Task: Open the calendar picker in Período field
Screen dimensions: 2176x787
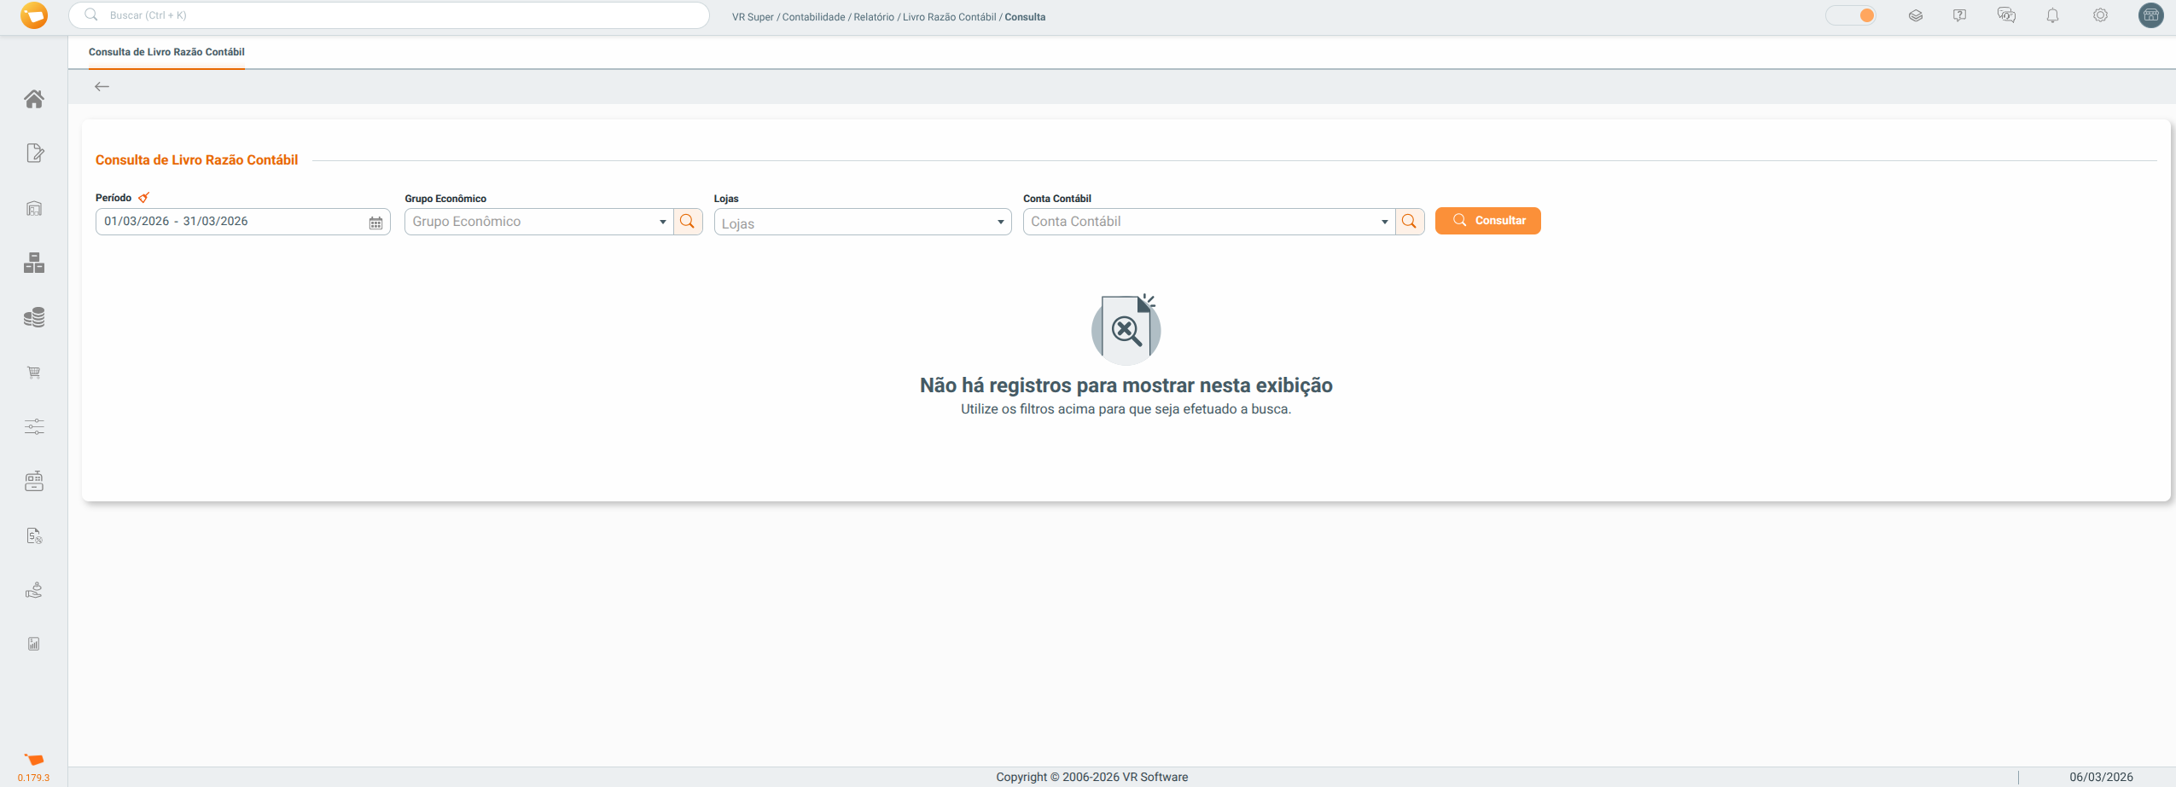Action: click(375, 222)
